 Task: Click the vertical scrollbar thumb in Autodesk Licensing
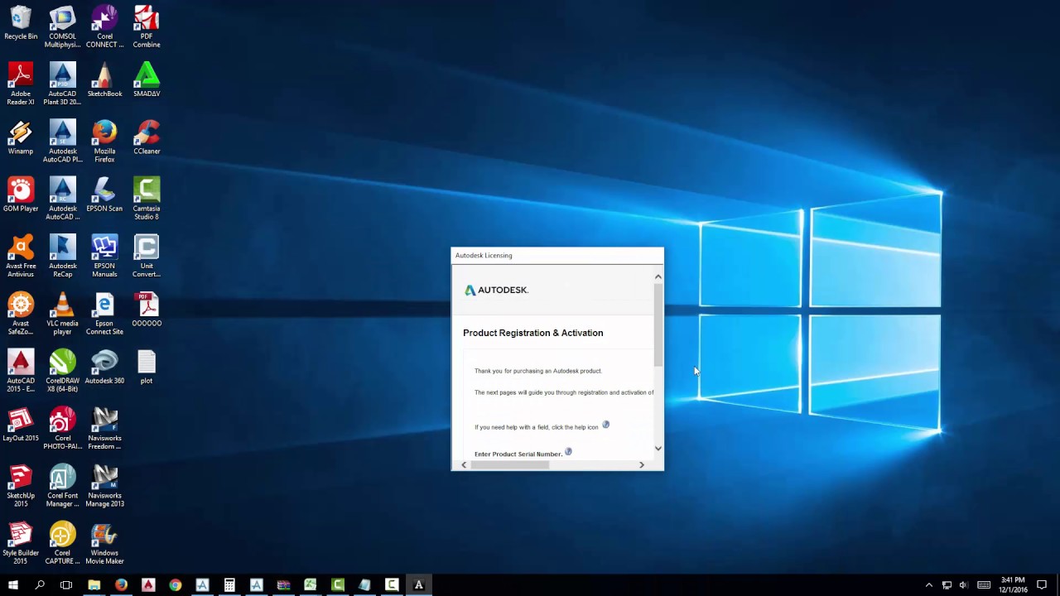(x=658, y=324)
